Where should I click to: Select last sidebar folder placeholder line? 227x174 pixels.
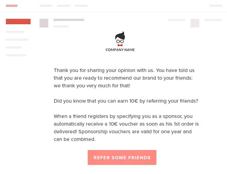click(16, 55)
